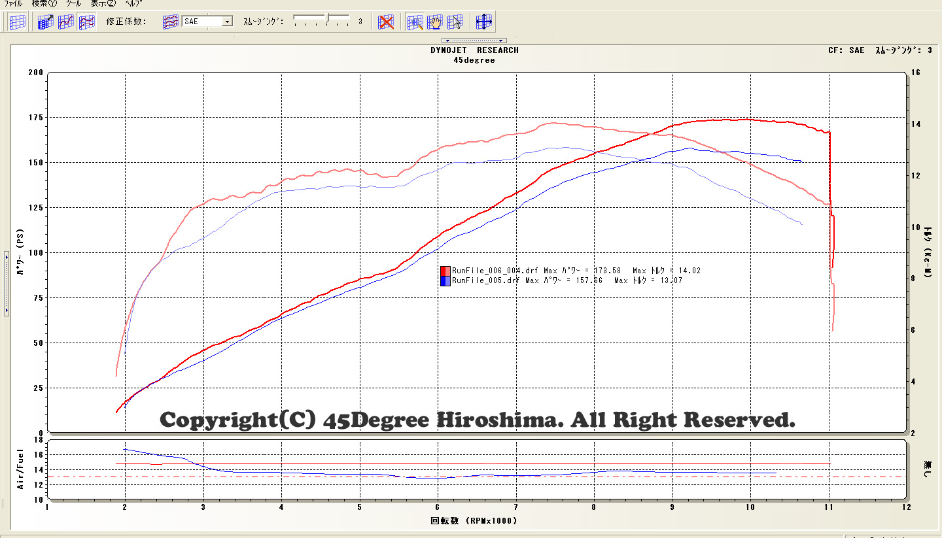The image size is (942, 538).
Task: Click the correction factor icon beside SAE
Action: [170, 22]
